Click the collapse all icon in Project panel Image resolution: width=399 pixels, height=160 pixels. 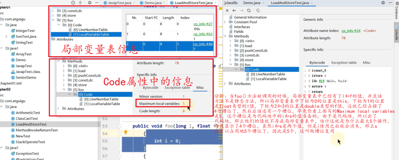pos(81,3)
